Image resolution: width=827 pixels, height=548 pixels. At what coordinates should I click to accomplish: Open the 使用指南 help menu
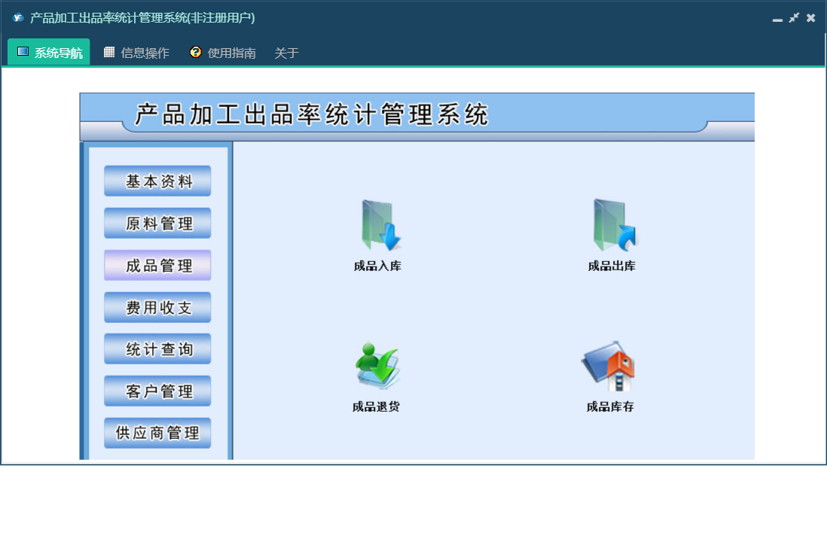(x=223, y=52)
